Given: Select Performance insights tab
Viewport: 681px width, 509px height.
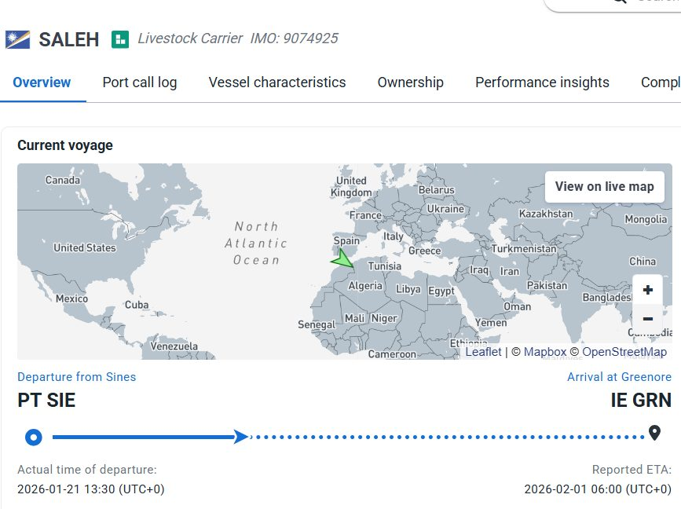Looking at the screenshot, I should 542,82.
